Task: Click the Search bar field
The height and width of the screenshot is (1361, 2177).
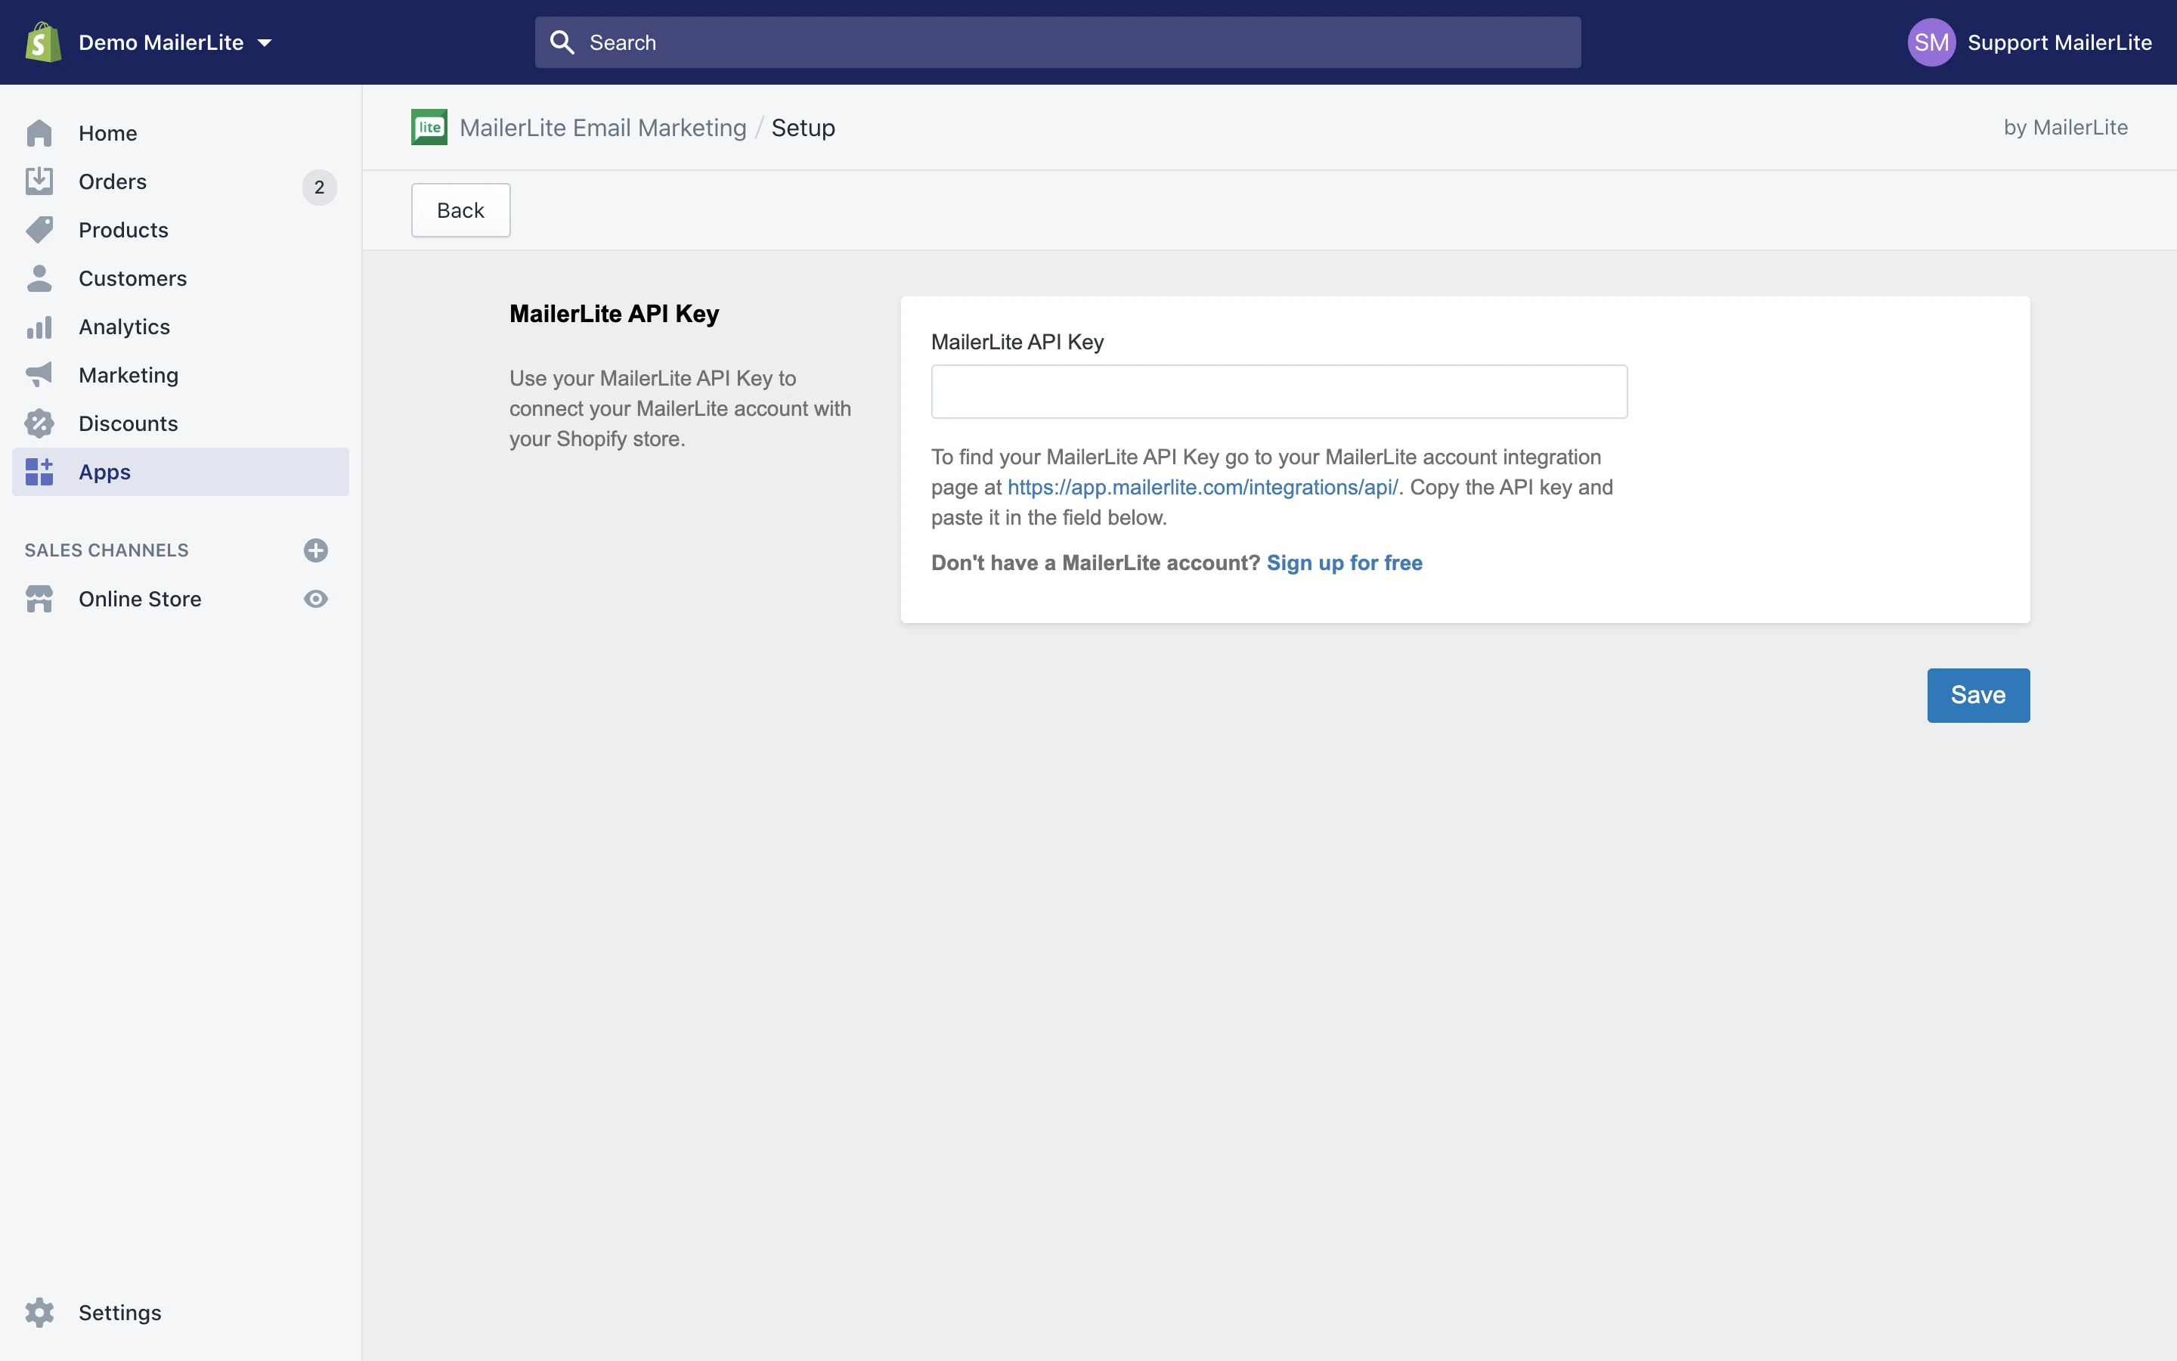Action: [x=1057, y=42]
